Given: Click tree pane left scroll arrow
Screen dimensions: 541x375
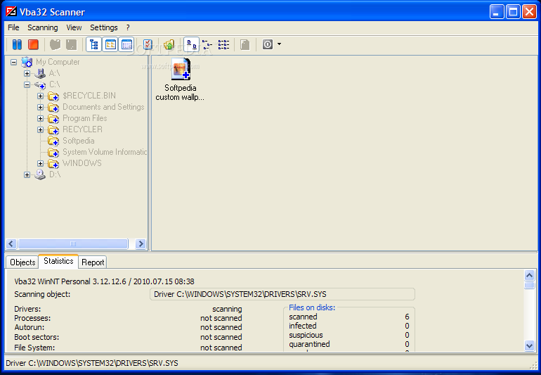Looking at the screenshot, I should [x=11, y=244].
